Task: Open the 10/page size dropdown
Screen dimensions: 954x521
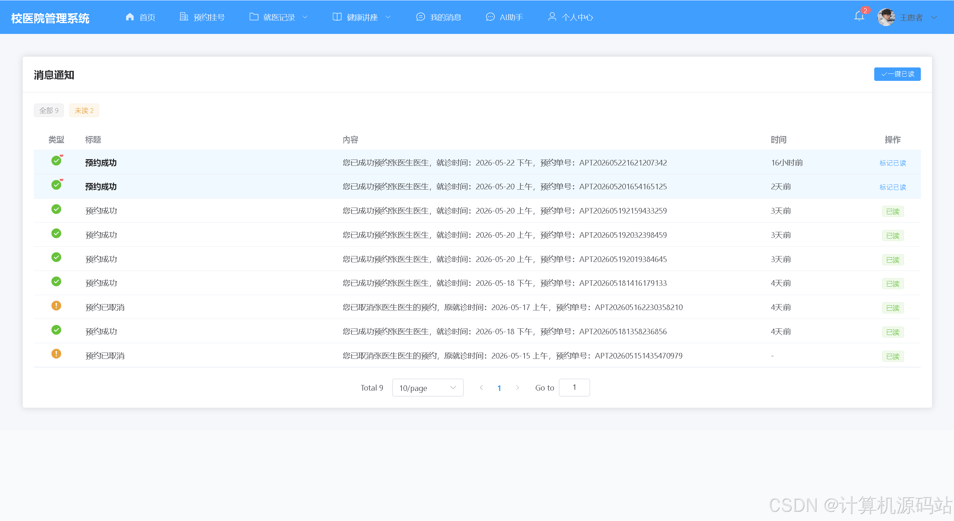Action: [428, 388]
